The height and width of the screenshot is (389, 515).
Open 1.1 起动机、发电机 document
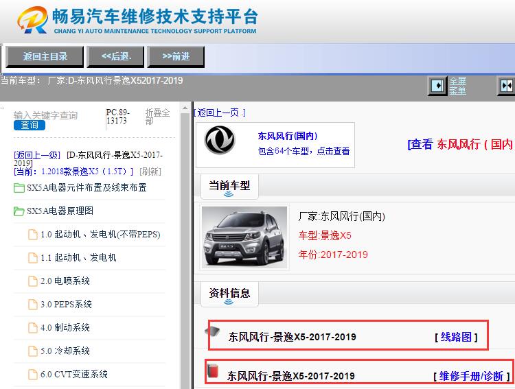pyautogui.click(x=78, y=258)
